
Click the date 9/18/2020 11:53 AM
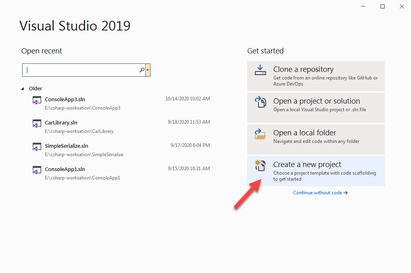189,122
